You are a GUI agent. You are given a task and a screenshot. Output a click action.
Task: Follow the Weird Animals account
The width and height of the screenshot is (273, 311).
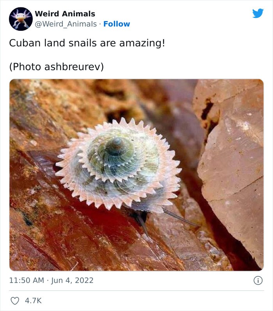coord(117,24)
